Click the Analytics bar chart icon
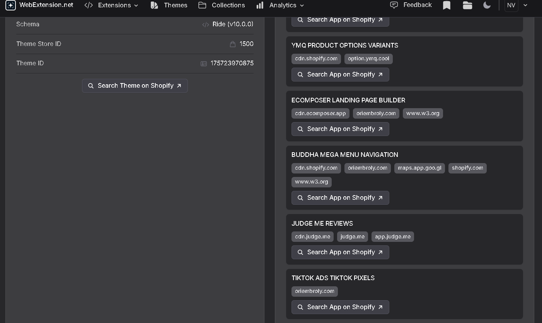The height and width of the screenshot is (323, 542). (x=260, y=5)
